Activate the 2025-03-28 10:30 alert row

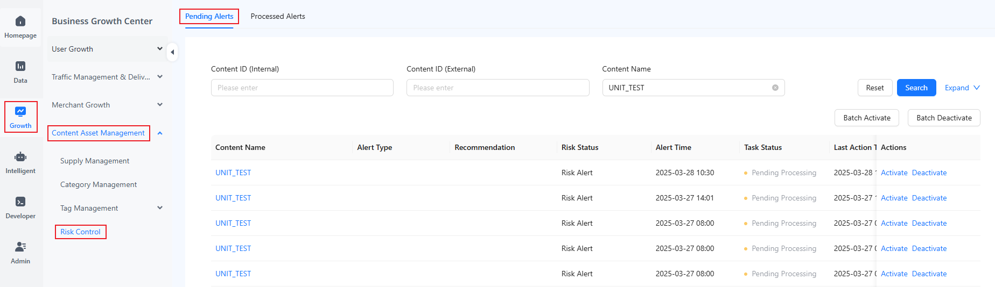(894, 173)
